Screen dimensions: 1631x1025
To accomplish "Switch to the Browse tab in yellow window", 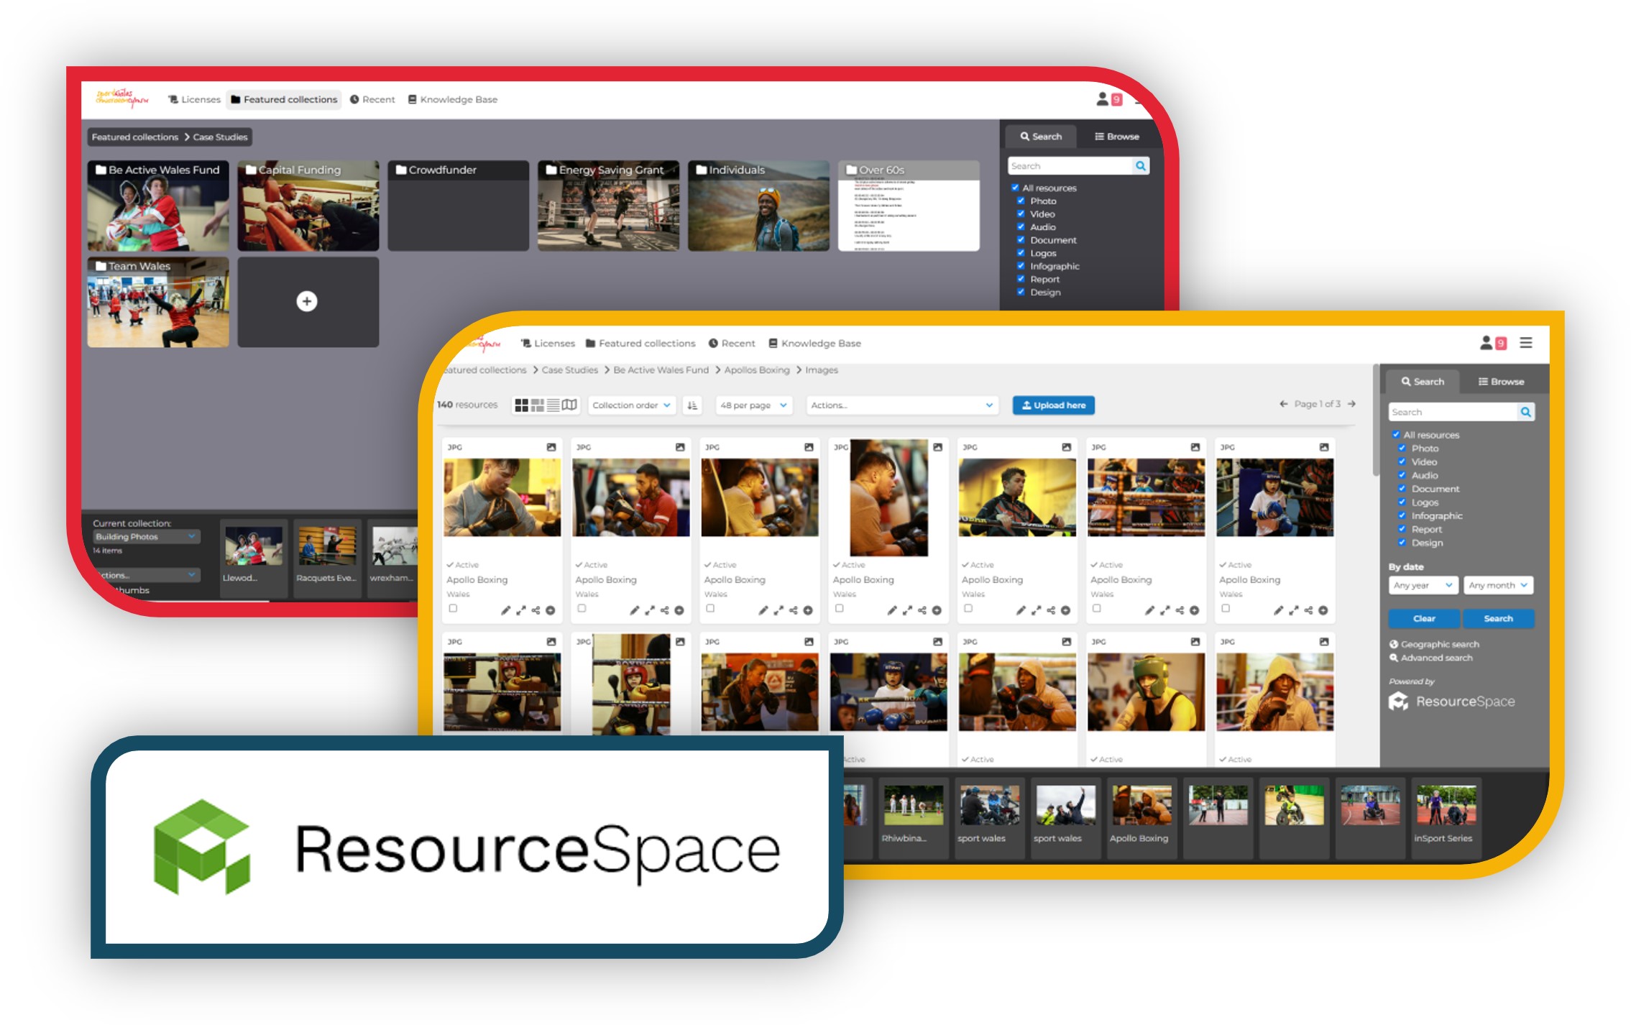I will 1500,382.
